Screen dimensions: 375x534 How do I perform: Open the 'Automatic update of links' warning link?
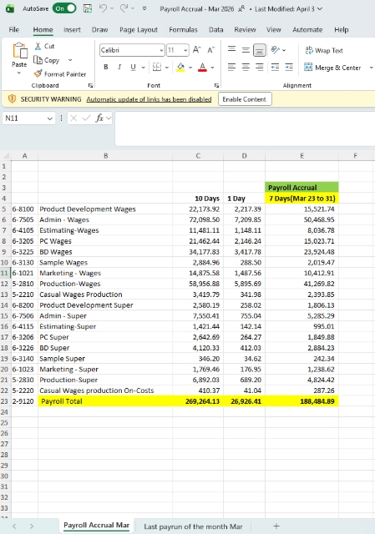(149, 99)
